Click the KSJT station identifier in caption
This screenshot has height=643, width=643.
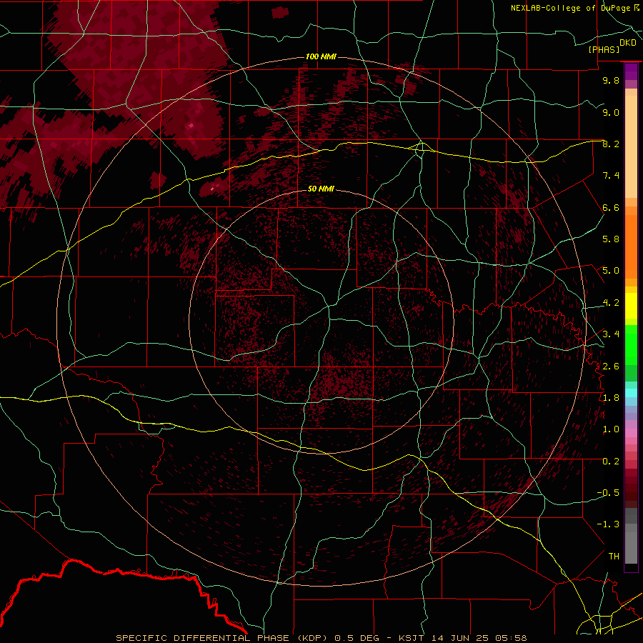click(412, 638)
